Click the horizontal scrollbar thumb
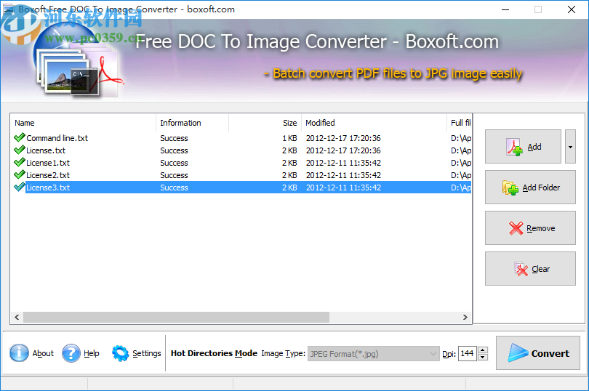Image resolution: width=589 pixels, height=391 pixels. (176, 317)
